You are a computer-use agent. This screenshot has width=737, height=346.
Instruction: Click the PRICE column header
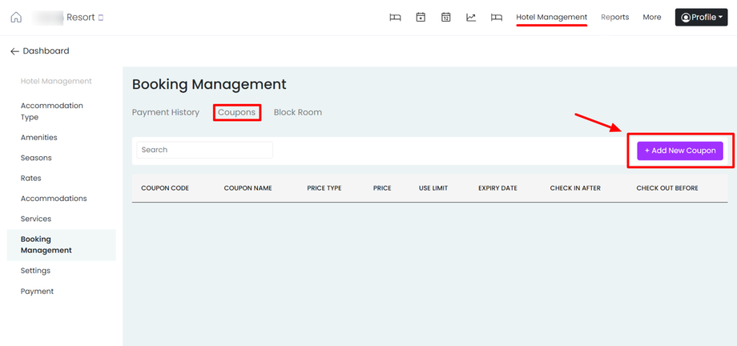pos(382,188)
